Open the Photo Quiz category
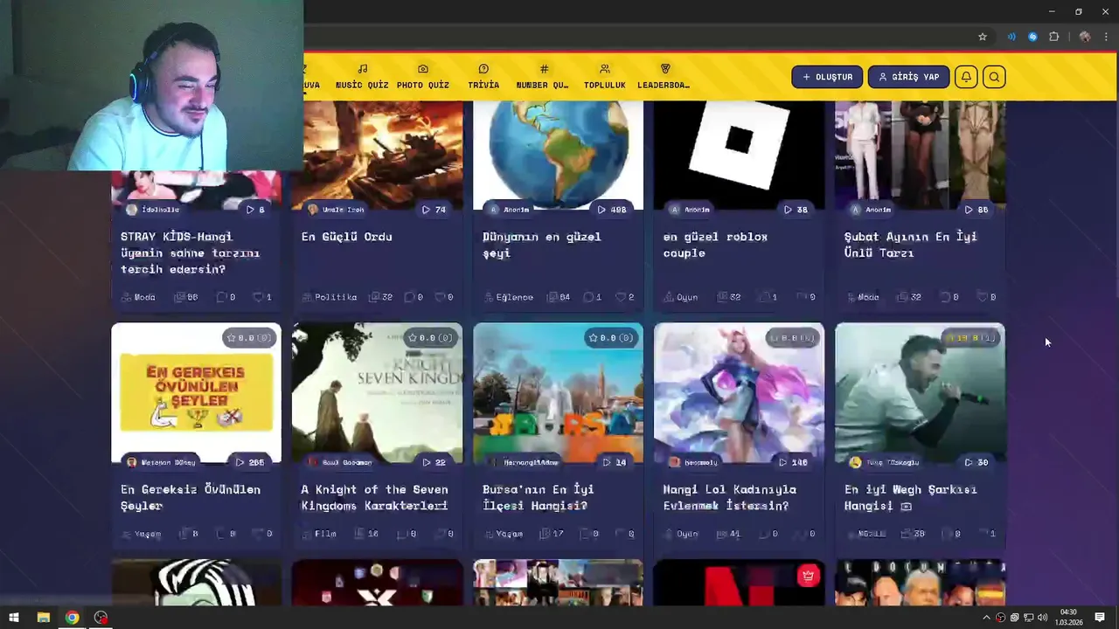Screen dimensions: 1119x629 click(423, 77)
